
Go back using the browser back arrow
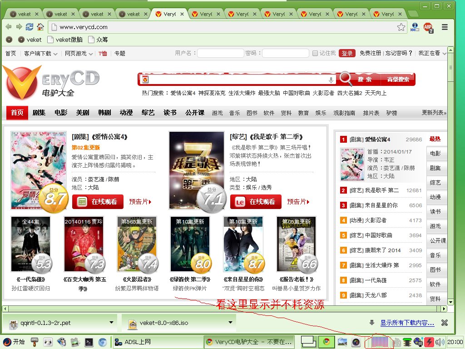(9, 27)
